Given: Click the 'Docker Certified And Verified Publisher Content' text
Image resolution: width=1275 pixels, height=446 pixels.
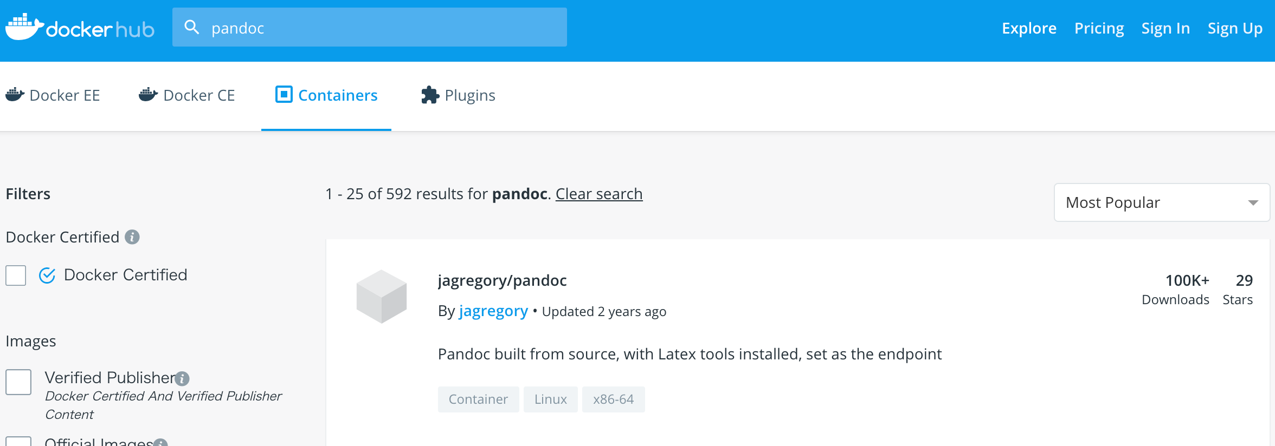Looking at the screenshot, I should [163, 405].
